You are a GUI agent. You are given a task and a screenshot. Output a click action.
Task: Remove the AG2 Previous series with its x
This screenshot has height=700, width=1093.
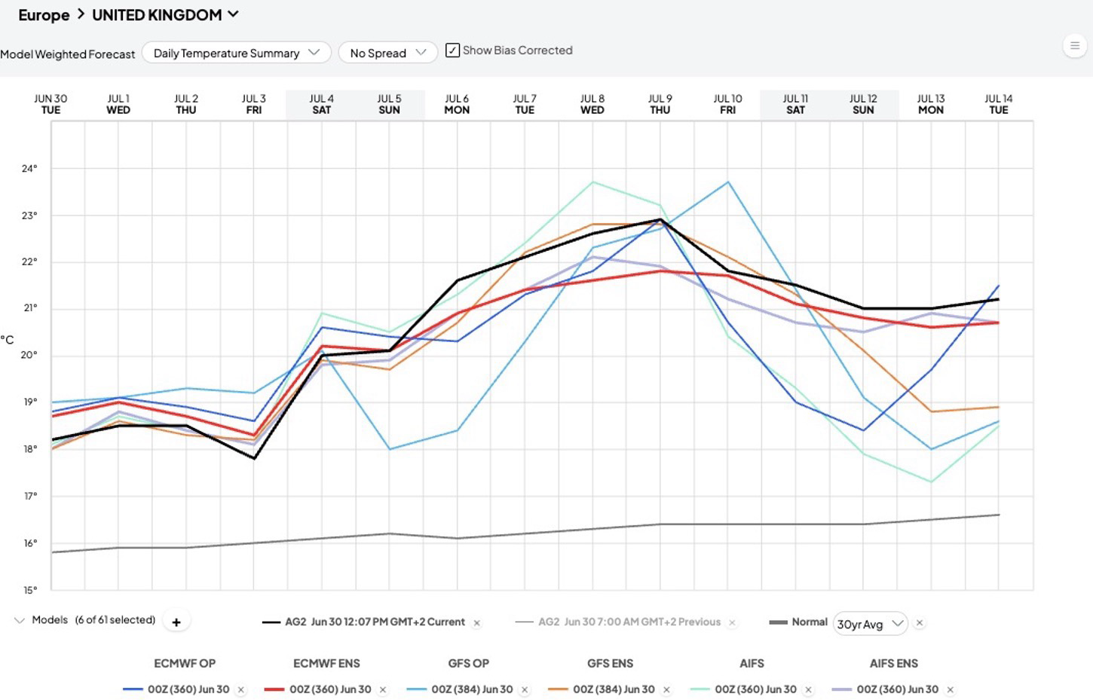pos(732,623)
